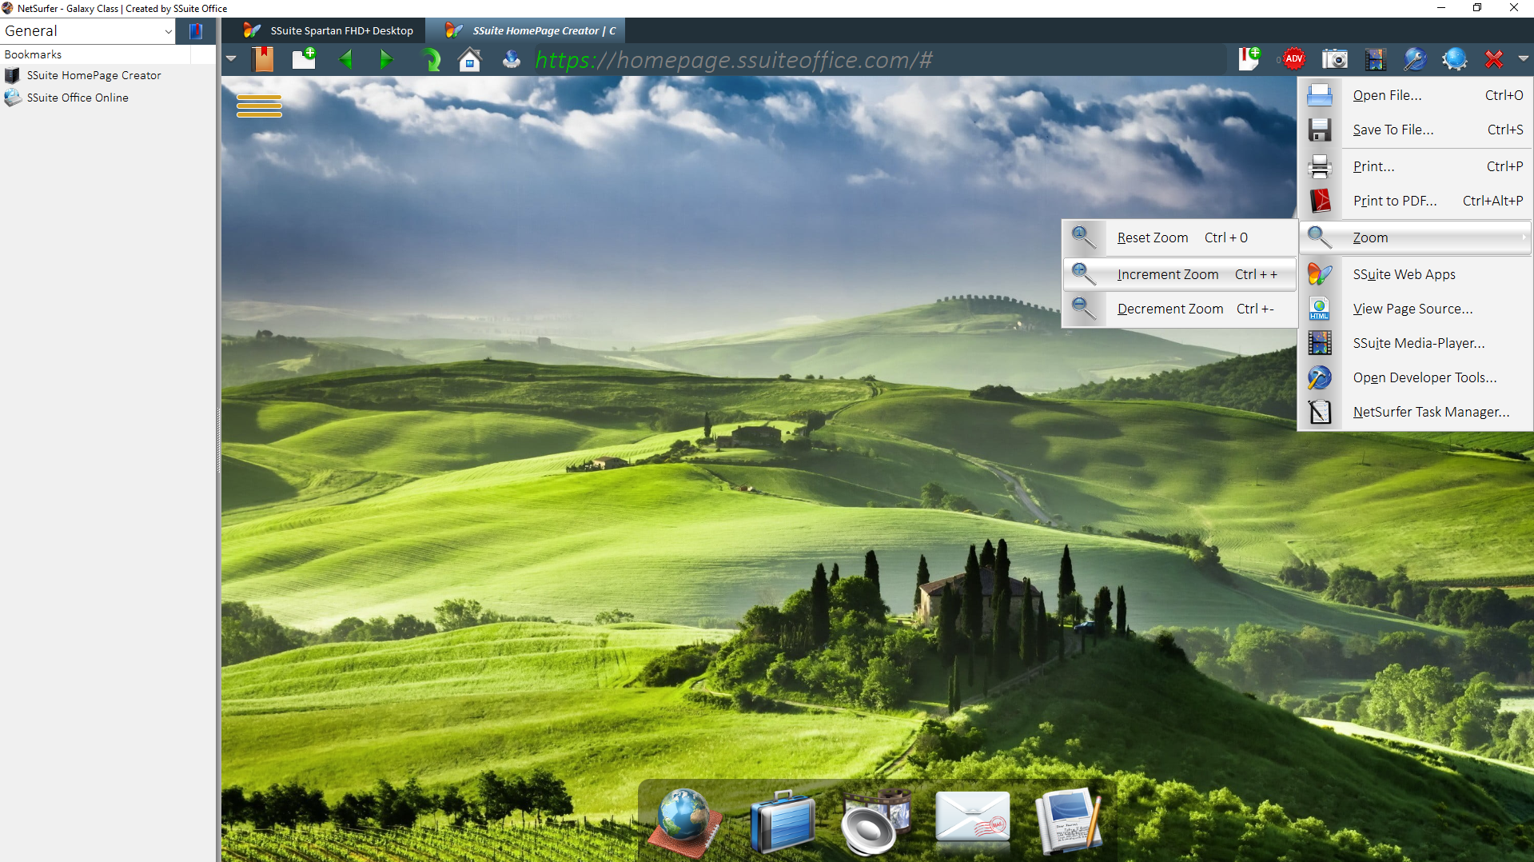The height and width of the screenshot is (862, 1534).
Task: Click the green Forward navigation arrow
Action: pyautogui.click(x=386, y=60)
